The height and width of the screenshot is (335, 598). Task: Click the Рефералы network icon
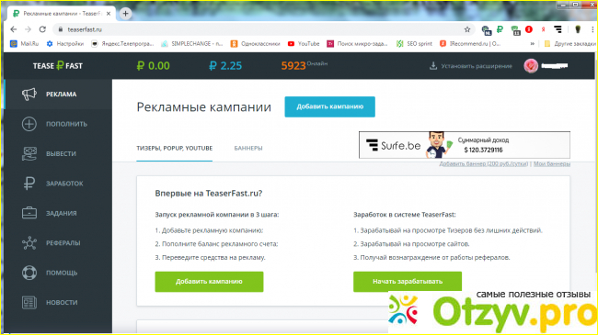(x=29, y=243)
